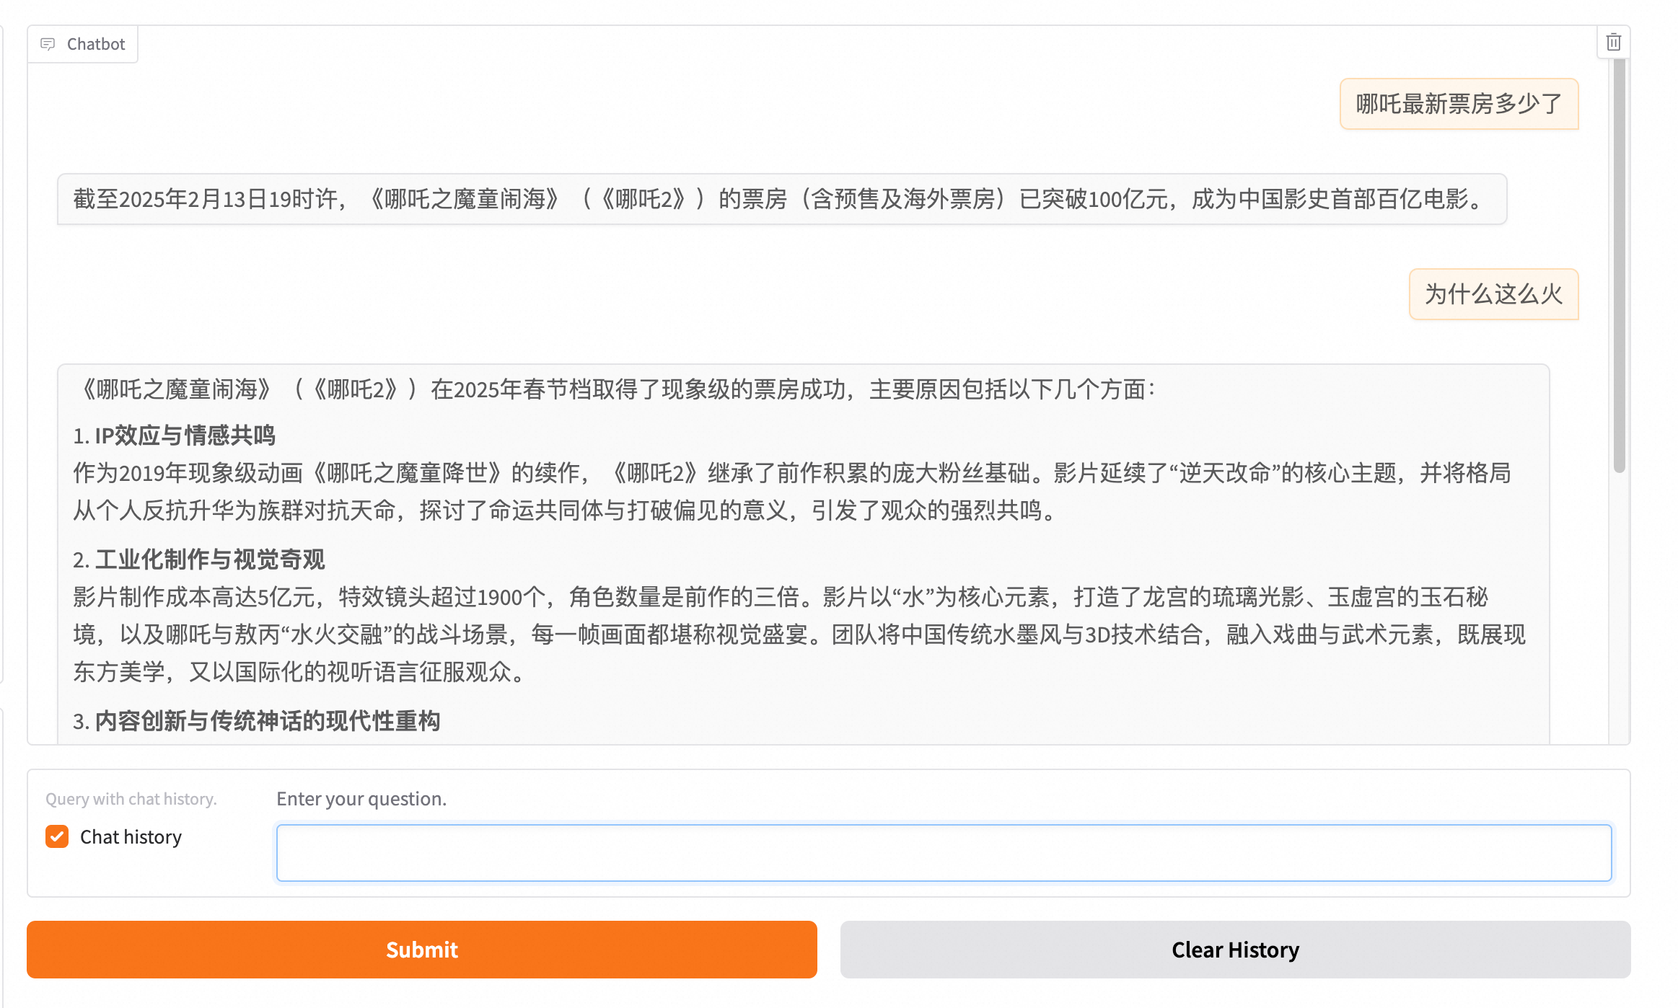Image resolution: width=1678 pixels, height=1008 pixels.
Task: Click user message '为什么这么火'
Action: click(1493, 294)
